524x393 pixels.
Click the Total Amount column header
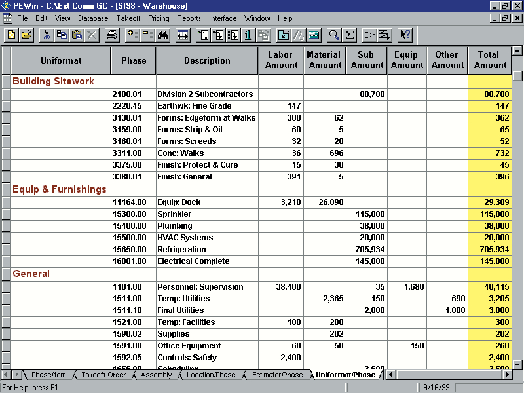tap(490, 60)
